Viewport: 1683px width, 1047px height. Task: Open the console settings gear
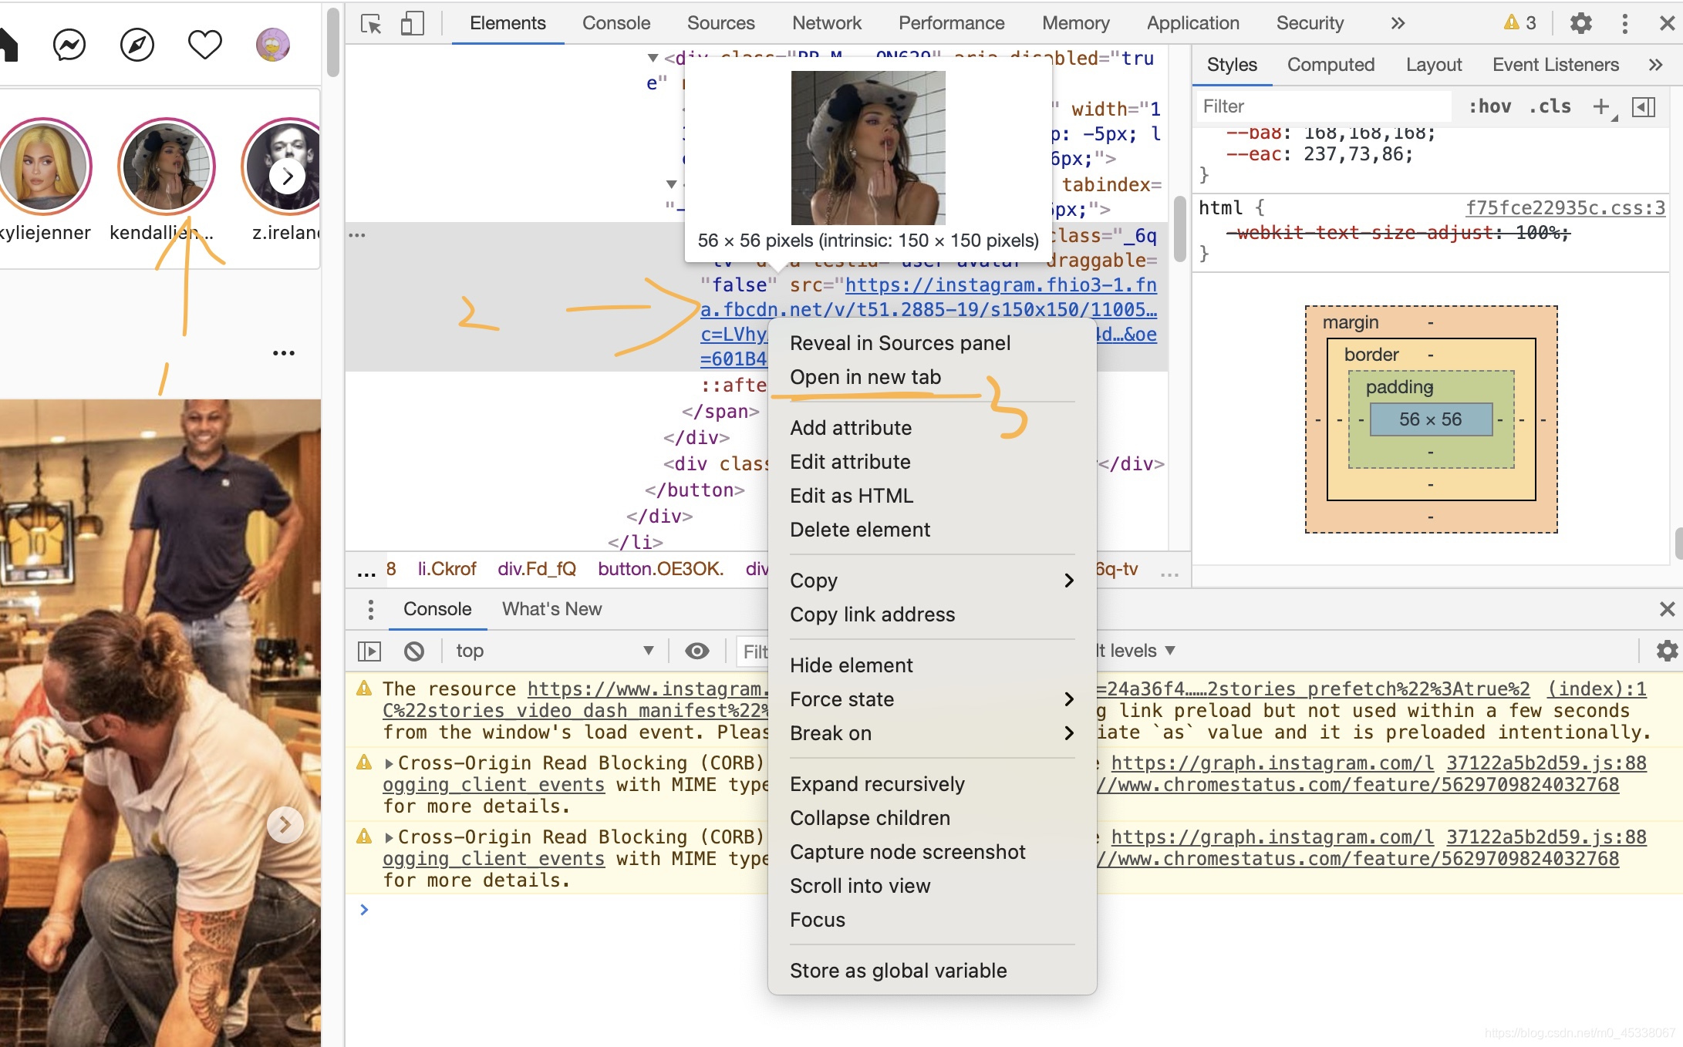click(x=1666, y=651)
